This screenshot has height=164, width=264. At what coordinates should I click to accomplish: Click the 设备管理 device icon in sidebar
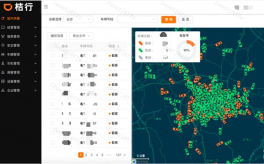[x=3, y=81]
